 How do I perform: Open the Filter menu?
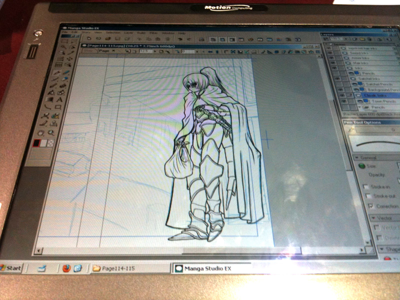click(153, 33)
